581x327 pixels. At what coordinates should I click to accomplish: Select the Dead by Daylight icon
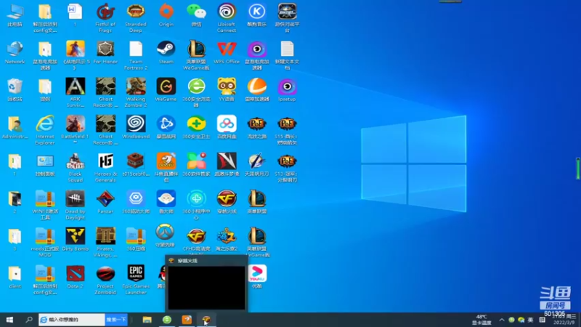coord(76,205)
